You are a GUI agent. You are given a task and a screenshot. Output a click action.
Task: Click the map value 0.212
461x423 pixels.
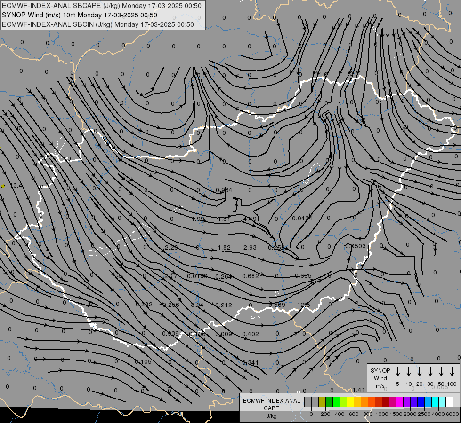[x=224, y=305]
